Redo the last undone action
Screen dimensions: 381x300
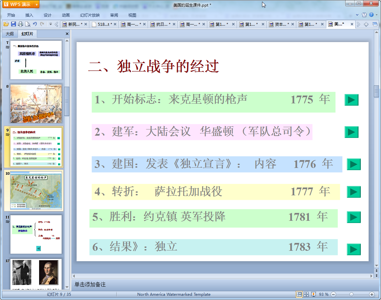(x=42, y=24)
